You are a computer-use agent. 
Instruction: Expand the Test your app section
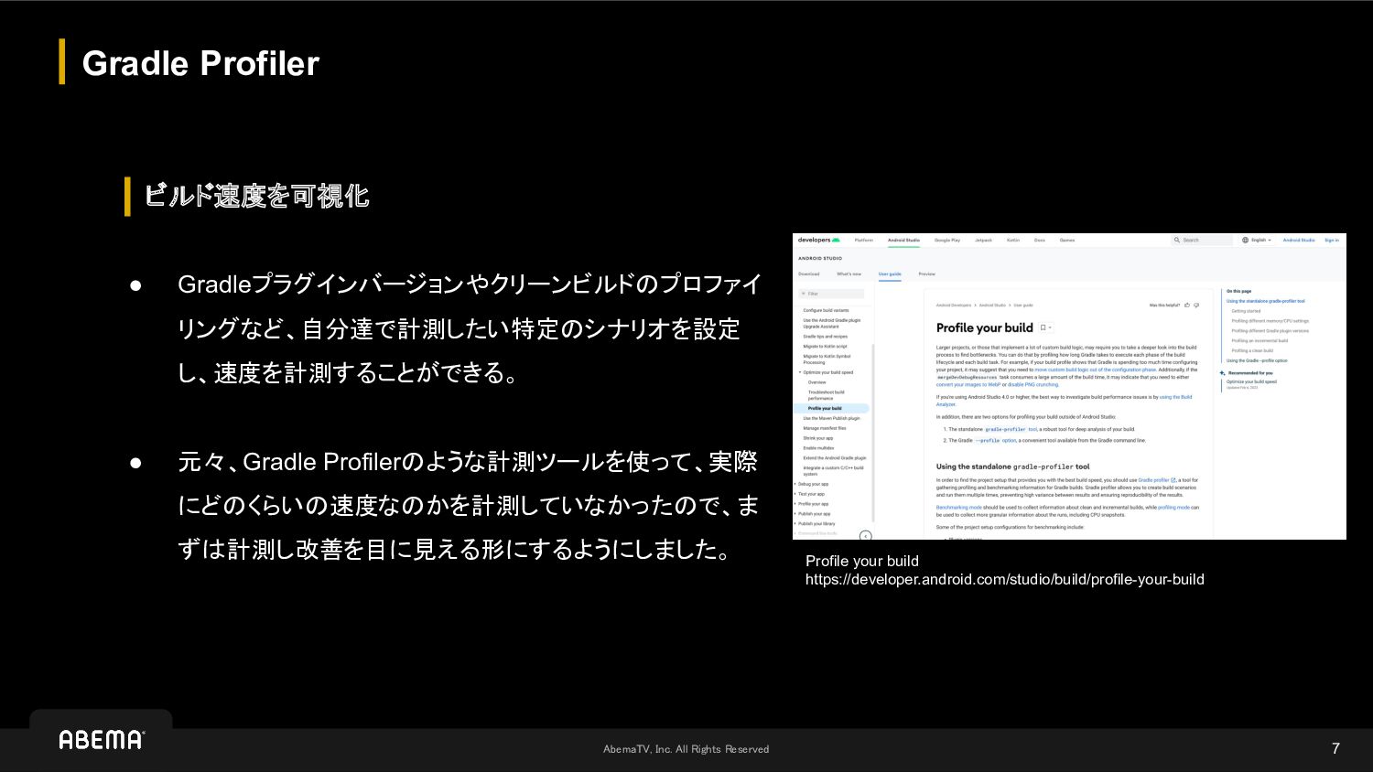[x=795, y=494]
